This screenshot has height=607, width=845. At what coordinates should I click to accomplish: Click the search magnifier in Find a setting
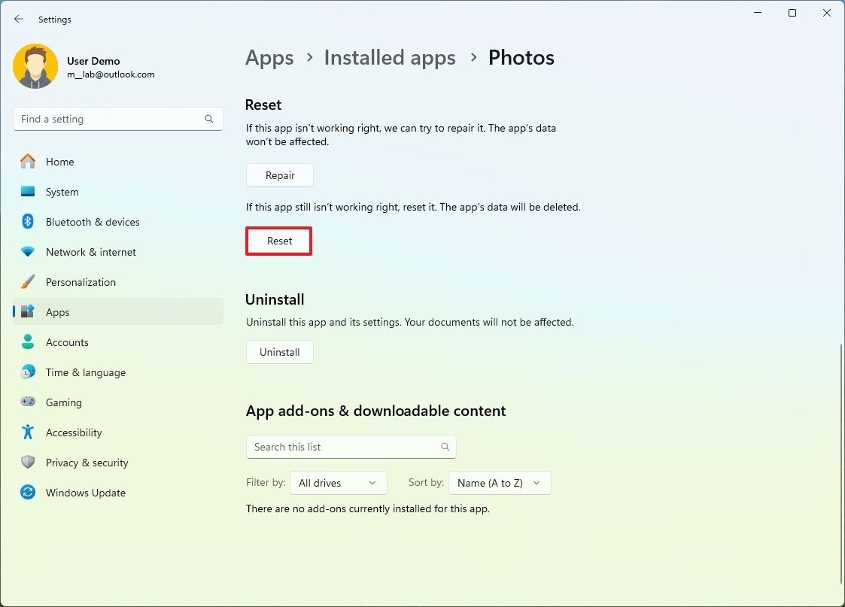(x=209, y=119)
